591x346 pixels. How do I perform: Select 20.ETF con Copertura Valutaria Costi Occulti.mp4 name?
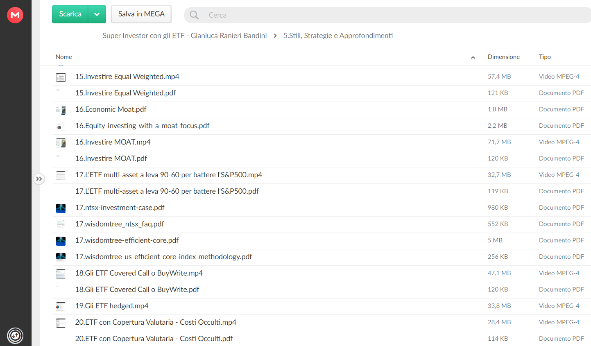(x=156, y=322)
